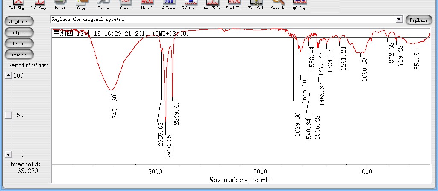Click the 1472.67 peak label
This screenshot has height=191, width=438.
(321, 64)
